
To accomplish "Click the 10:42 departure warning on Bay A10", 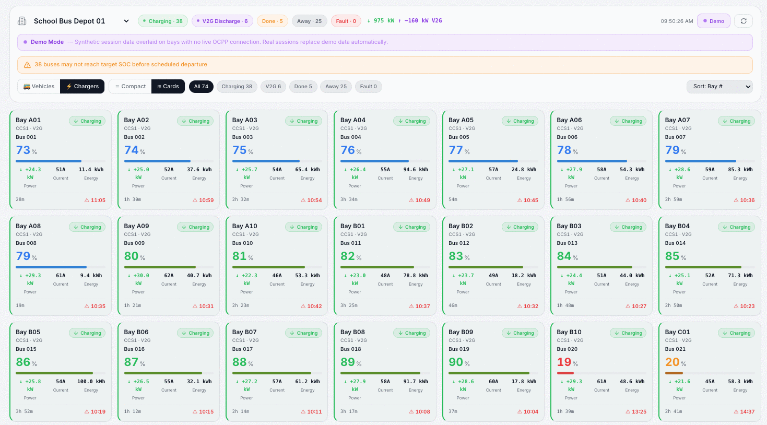I will pos(311,306).
